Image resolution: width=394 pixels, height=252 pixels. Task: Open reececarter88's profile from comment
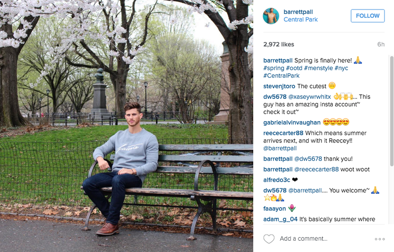[283, 133]
